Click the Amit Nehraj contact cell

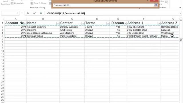(x=72, y=30)
